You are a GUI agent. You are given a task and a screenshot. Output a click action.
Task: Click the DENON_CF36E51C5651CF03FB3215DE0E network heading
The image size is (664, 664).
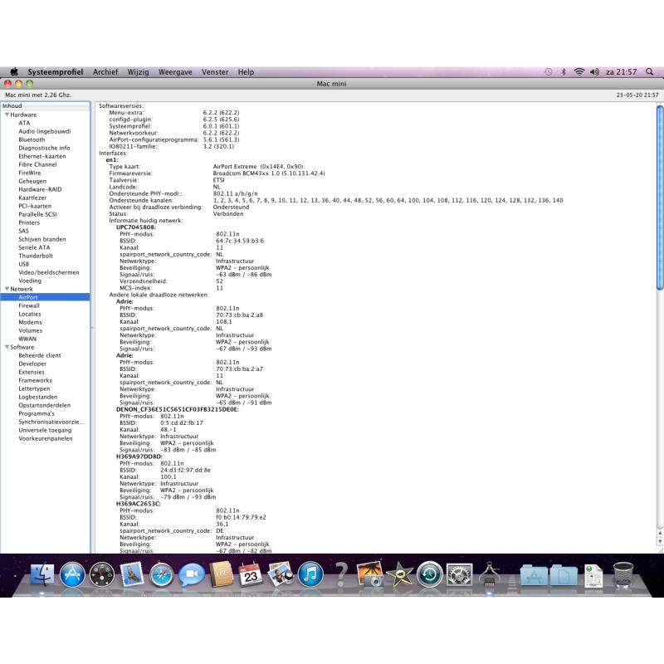click(178, 409)
